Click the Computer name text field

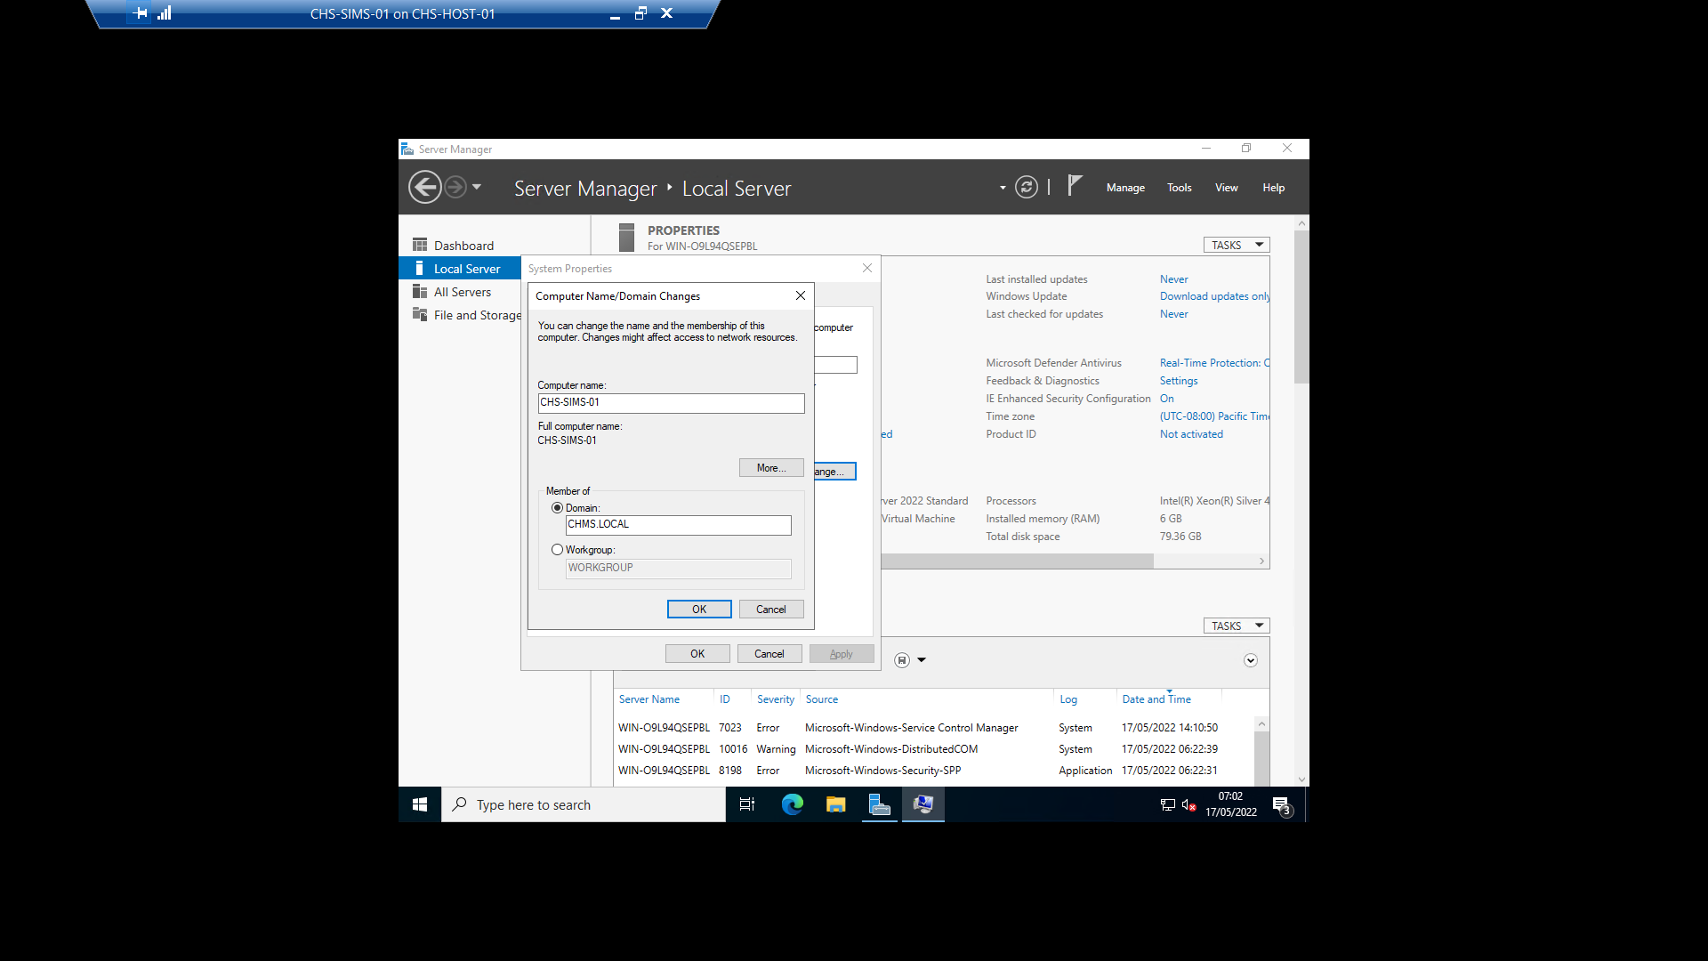[x=671, y=403]
